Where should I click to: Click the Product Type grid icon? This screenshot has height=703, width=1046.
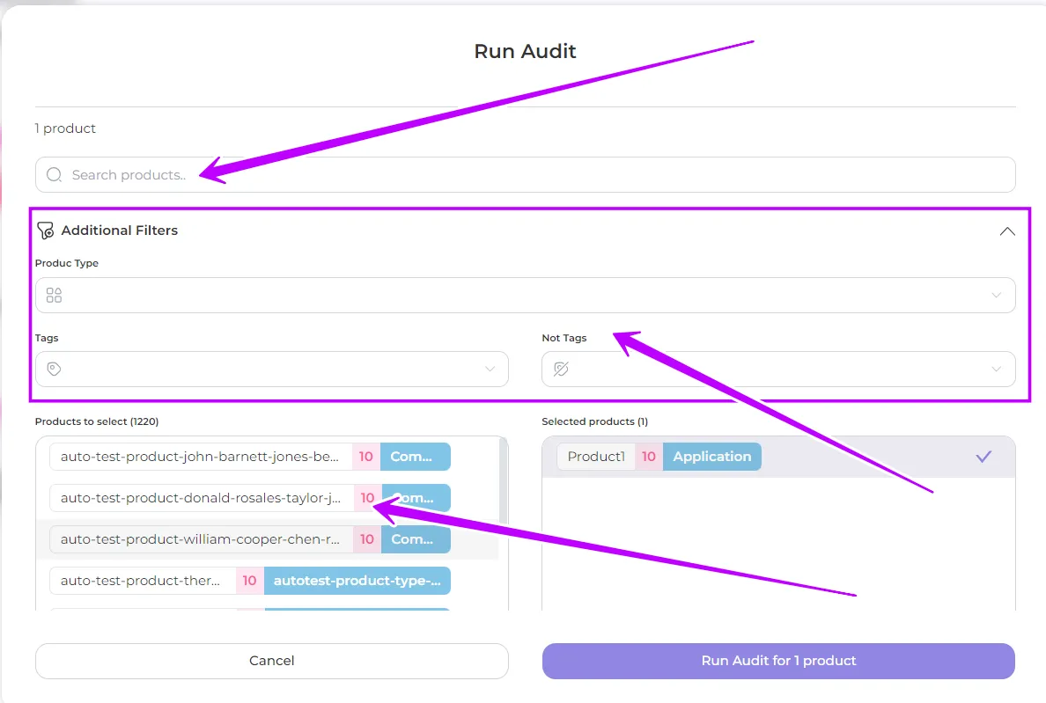click(55, 296)
